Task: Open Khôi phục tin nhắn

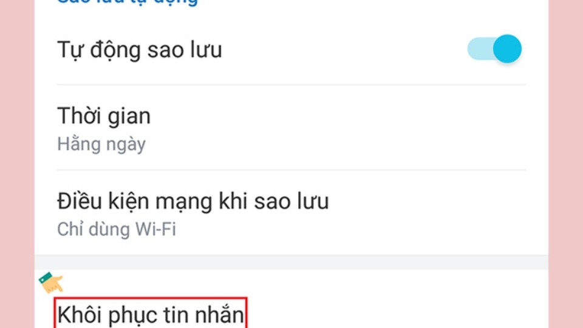Action: tap(151, 314)
